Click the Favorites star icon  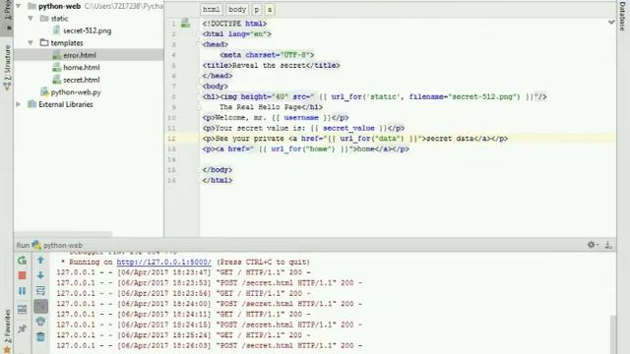(x=7, y=350)
